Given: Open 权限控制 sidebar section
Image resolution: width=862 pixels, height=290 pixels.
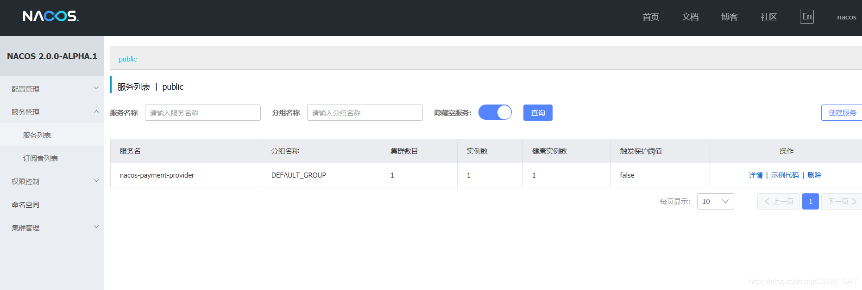Looking at the screenshot, I should pyautogui.click(x=52, y=181).
